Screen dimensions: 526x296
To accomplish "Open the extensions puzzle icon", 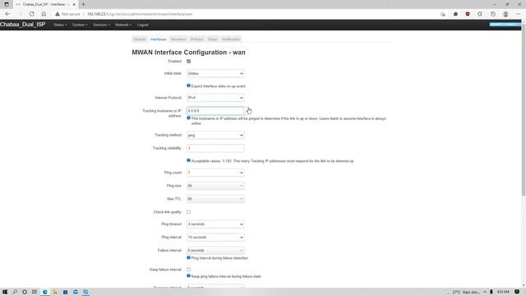I will [x=480, y=14].
